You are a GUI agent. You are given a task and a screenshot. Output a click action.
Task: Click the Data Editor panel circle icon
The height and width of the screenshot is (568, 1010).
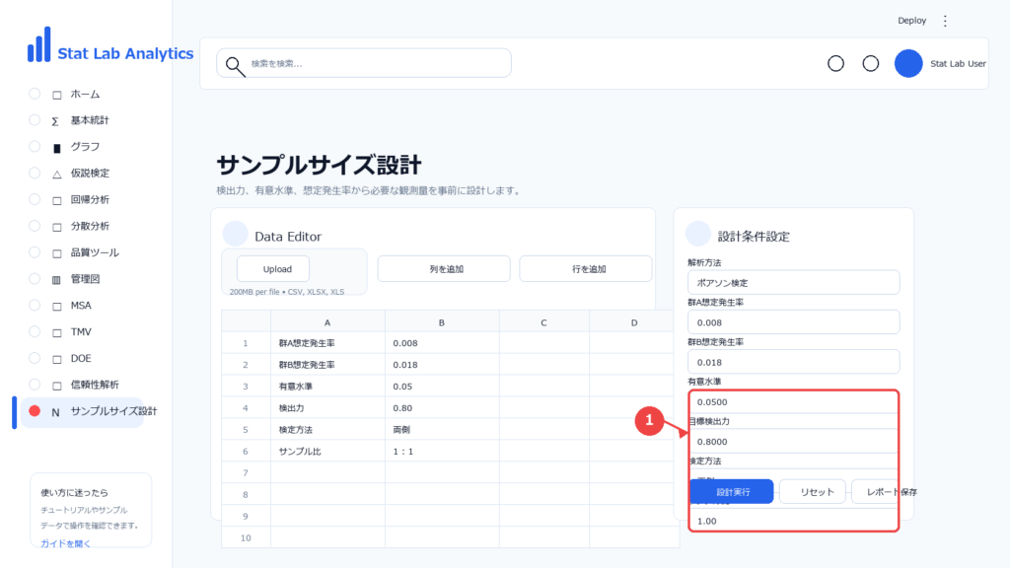point(235,234)
